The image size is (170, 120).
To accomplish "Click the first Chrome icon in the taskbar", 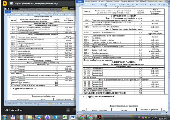I will click(82, 117).
